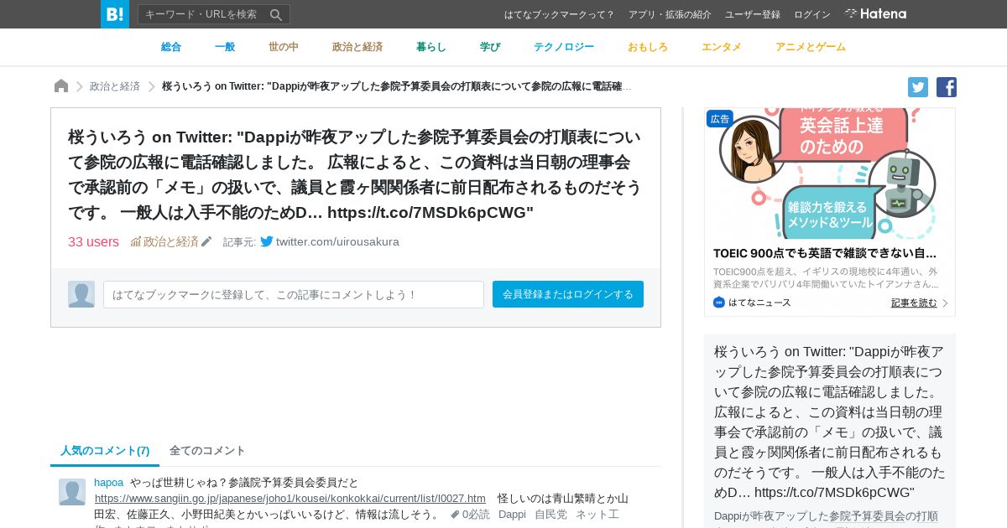Image resolution: width=1007 pixels, height=528 pixels.
Task: Select the 一般 category tab
Action: [x=225, y=47]
